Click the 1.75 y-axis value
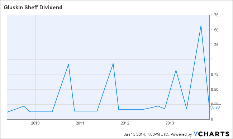The height and width of the screenshot is (139, 233). (x=215, y=15)
